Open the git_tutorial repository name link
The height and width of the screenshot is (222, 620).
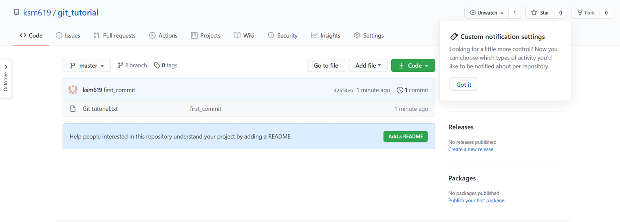[78, 13]
